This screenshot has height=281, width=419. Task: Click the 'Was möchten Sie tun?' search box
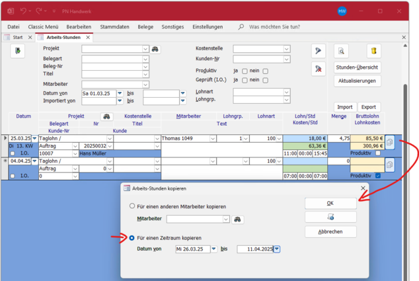pyautogui.click(x=276, y=26)
